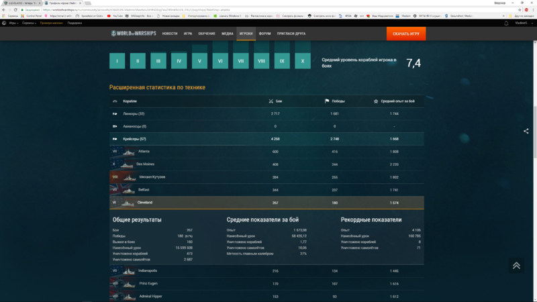537x302 pixels.
Task: Open the ИГРОКИ navigation tab
Action: pos(246,34)
